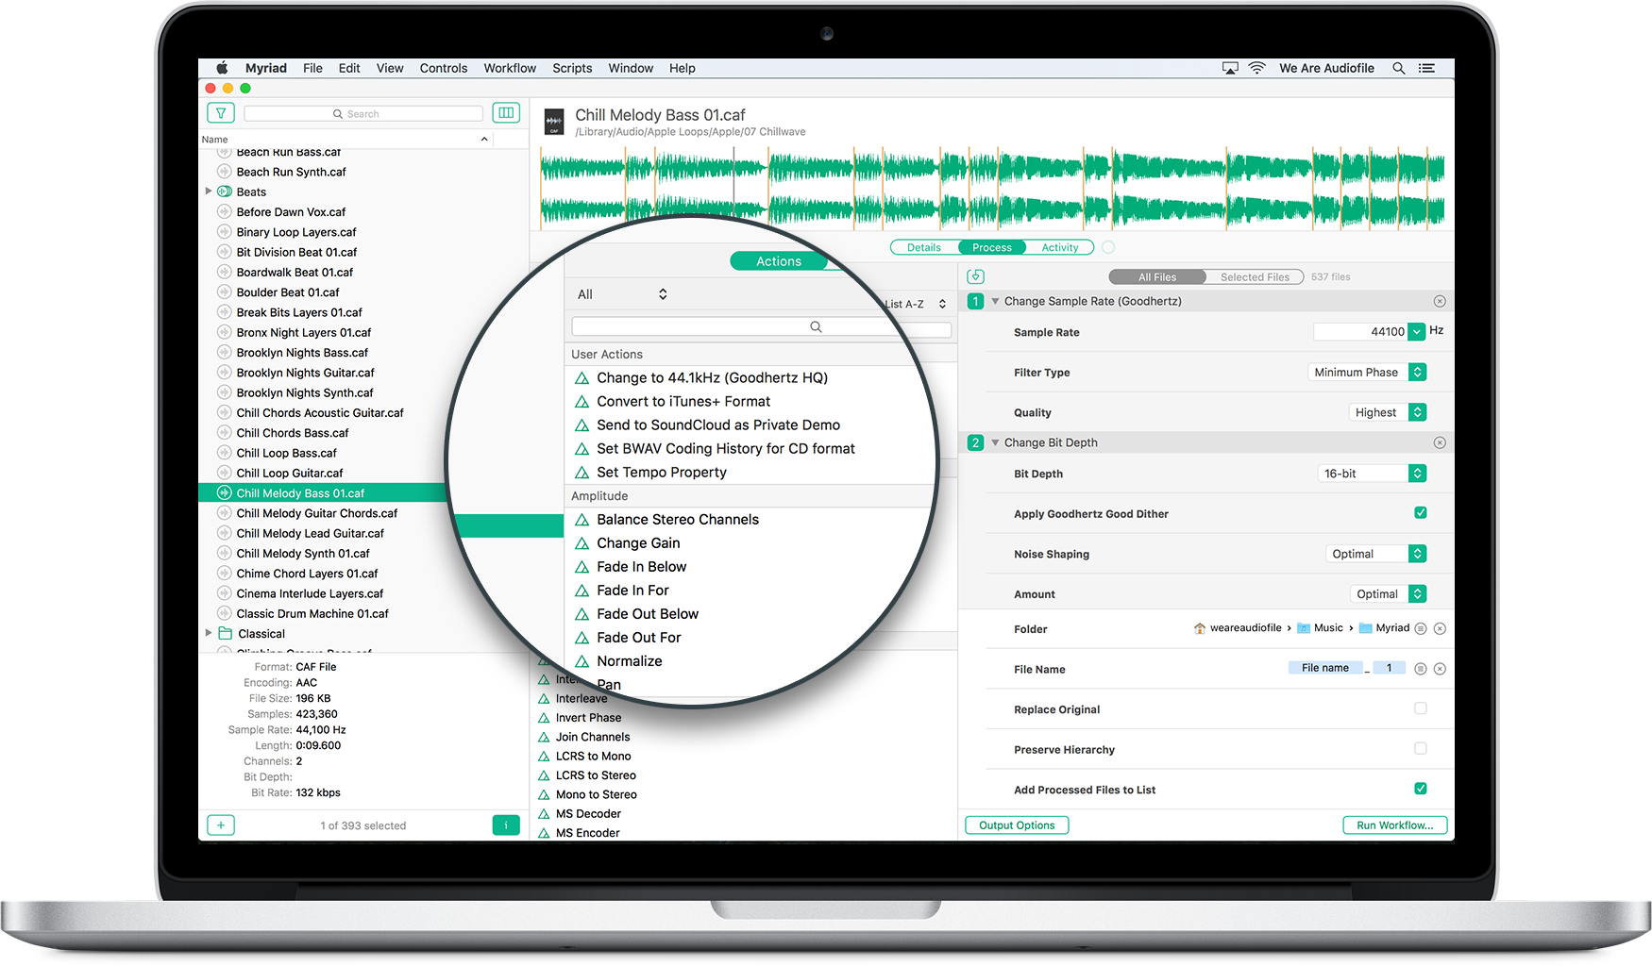Open Filter Type Minimum Phase dropdown

coord(1367,373)
